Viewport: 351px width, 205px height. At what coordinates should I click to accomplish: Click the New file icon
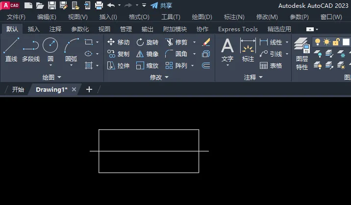point(28,5)
